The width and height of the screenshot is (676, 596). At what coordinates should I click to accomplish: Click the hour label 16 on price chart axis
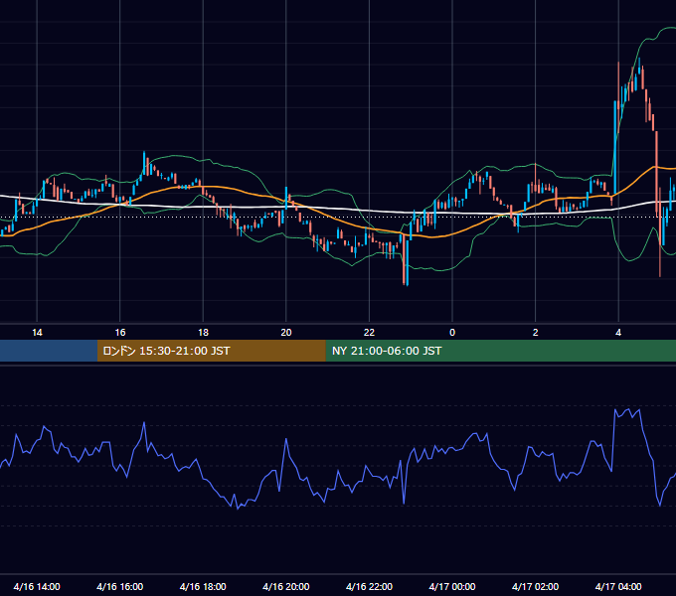tap(120, 333)
